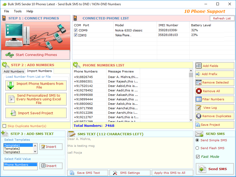Open the Tools menu
Image resolution: width=236 pixels, height=177 pixels.
click(x=18, y=11)
